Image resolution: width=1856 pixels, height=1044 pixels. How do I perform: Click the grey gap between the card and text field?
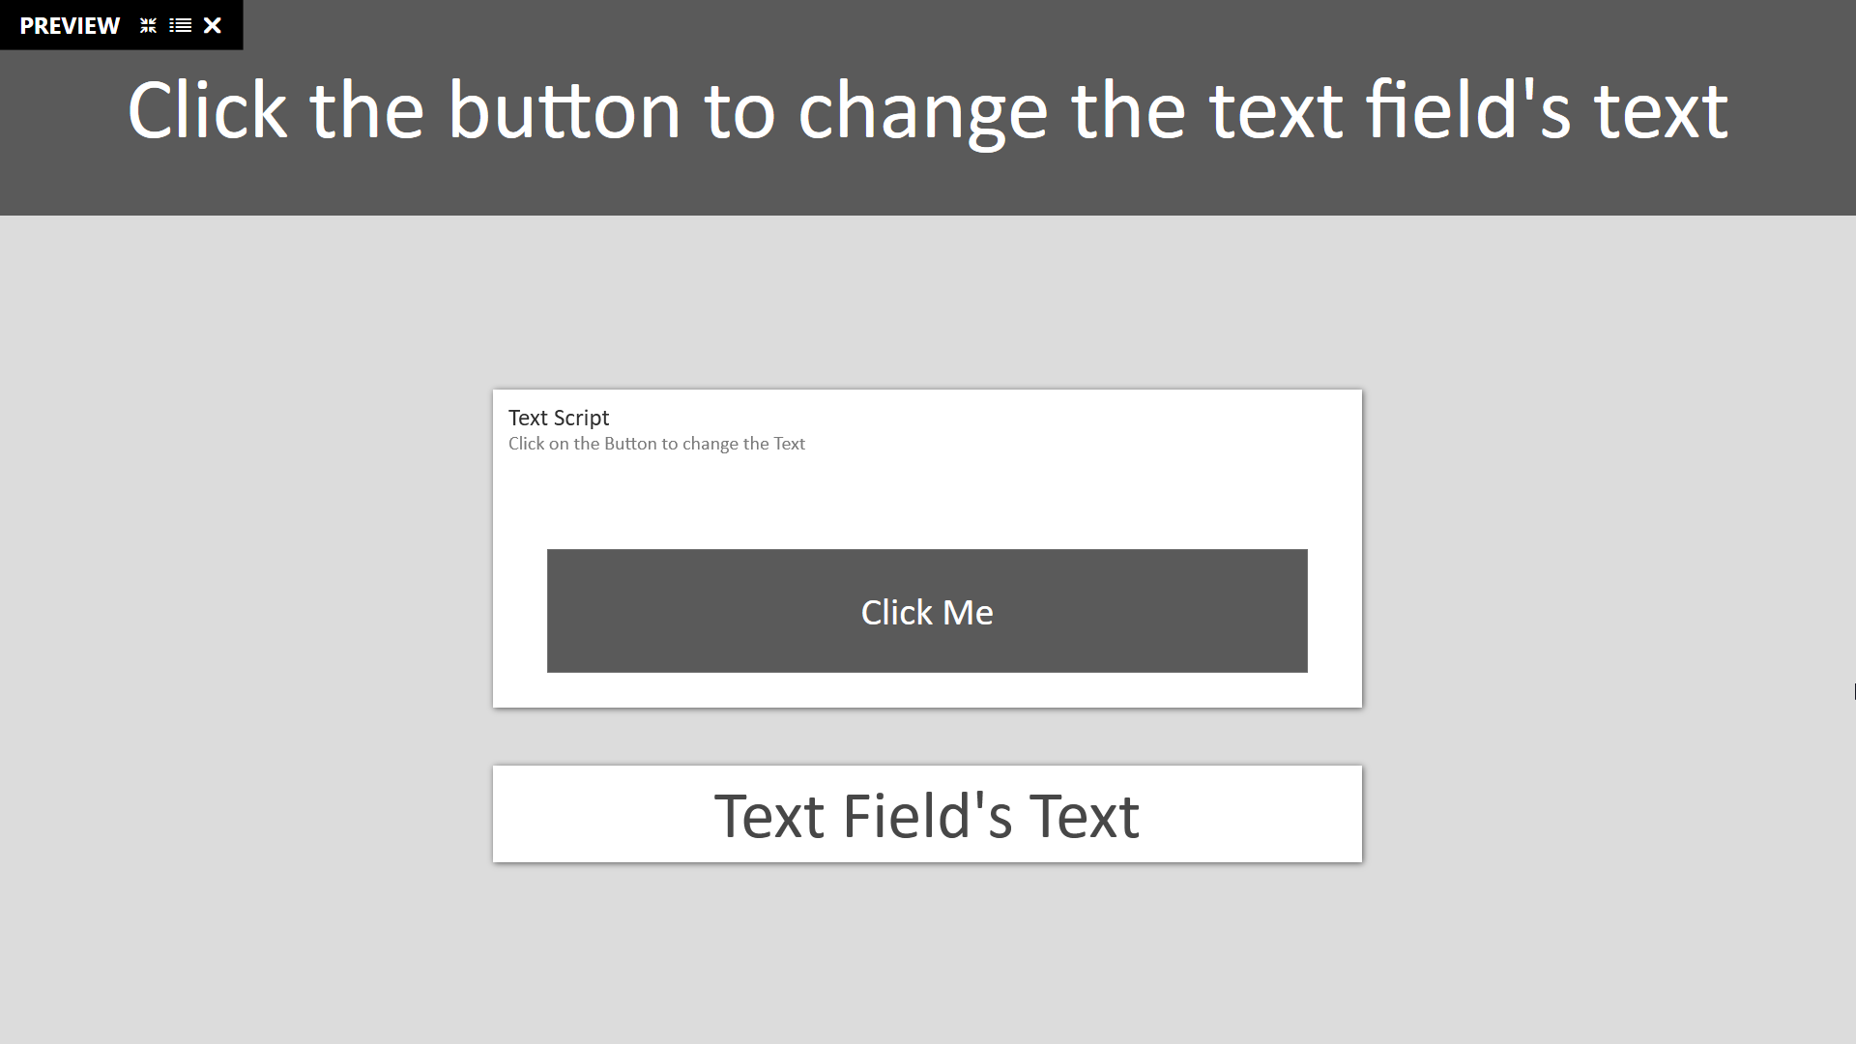pyautogui.click(x=927, y=737)
